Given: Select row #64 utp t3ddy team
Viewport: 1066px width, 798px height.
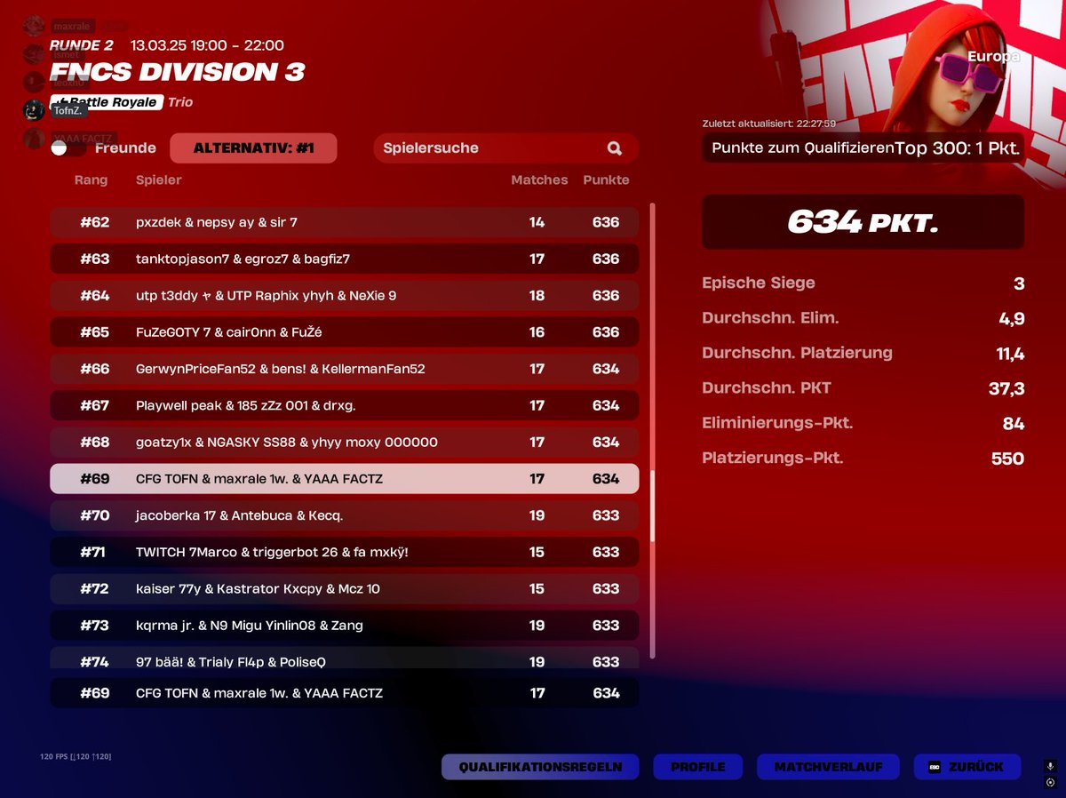Looking at the screenshot, I should (345, 295).
